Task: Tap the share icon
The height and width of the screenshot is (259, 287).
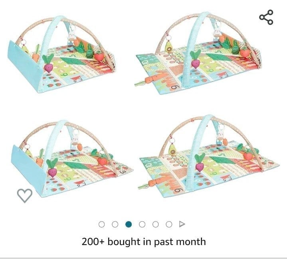Action: tap(266, 18)
